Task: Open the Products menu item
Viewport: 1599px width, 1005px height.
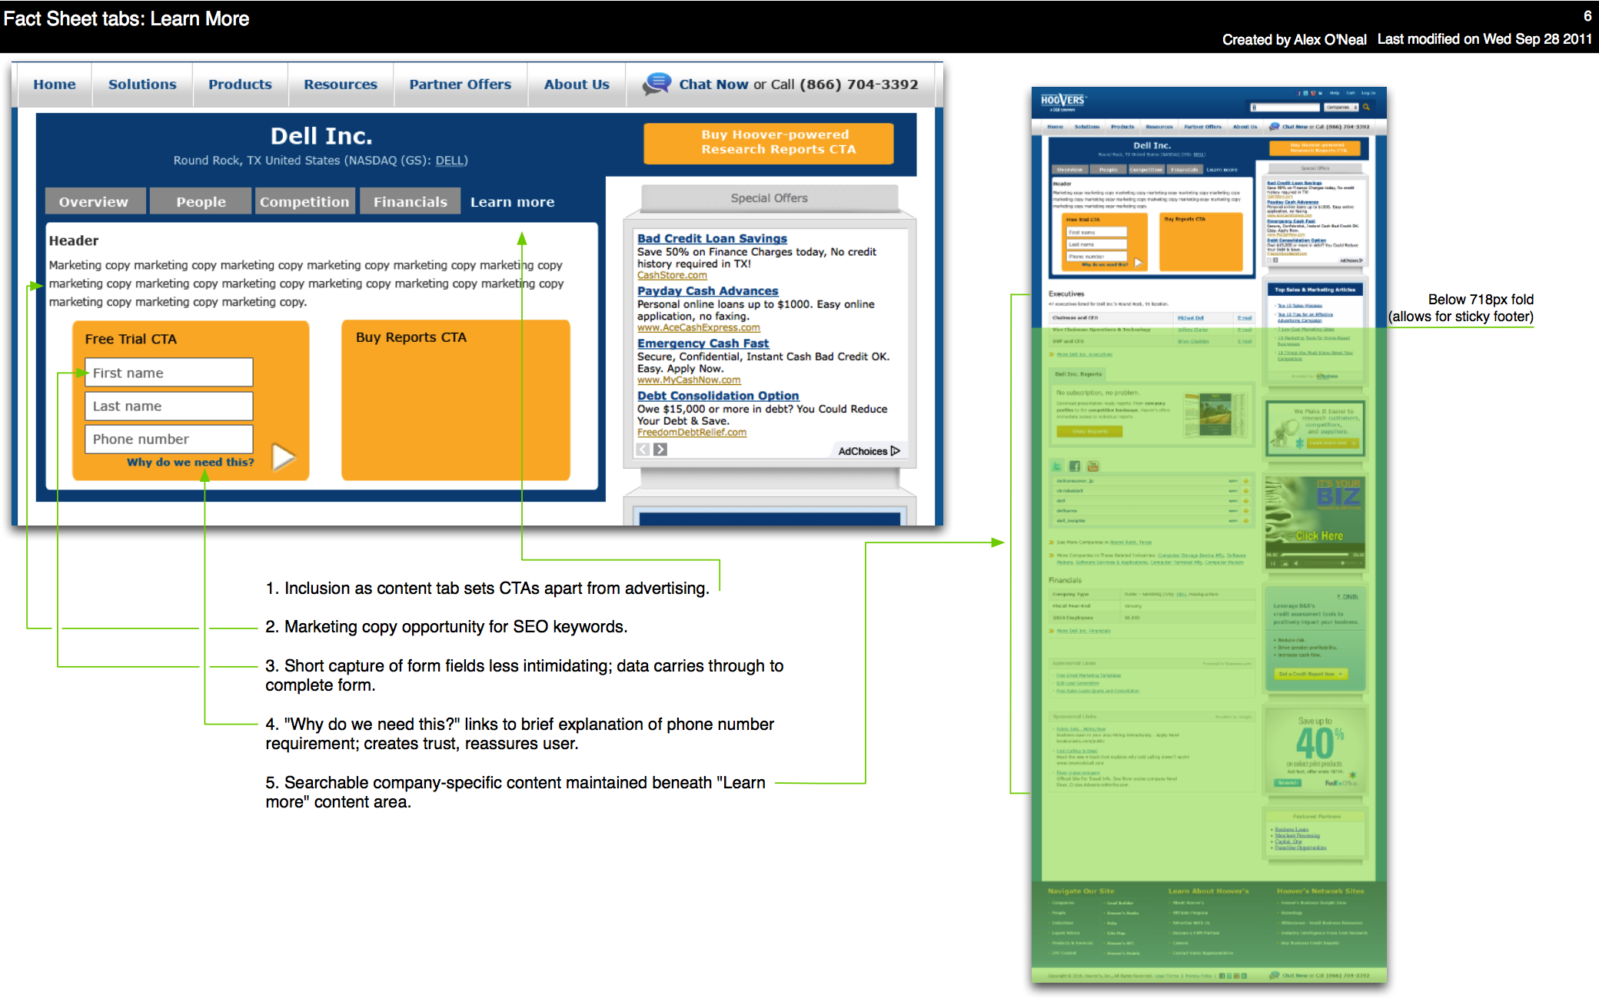Action: click(x=240, y=85)
